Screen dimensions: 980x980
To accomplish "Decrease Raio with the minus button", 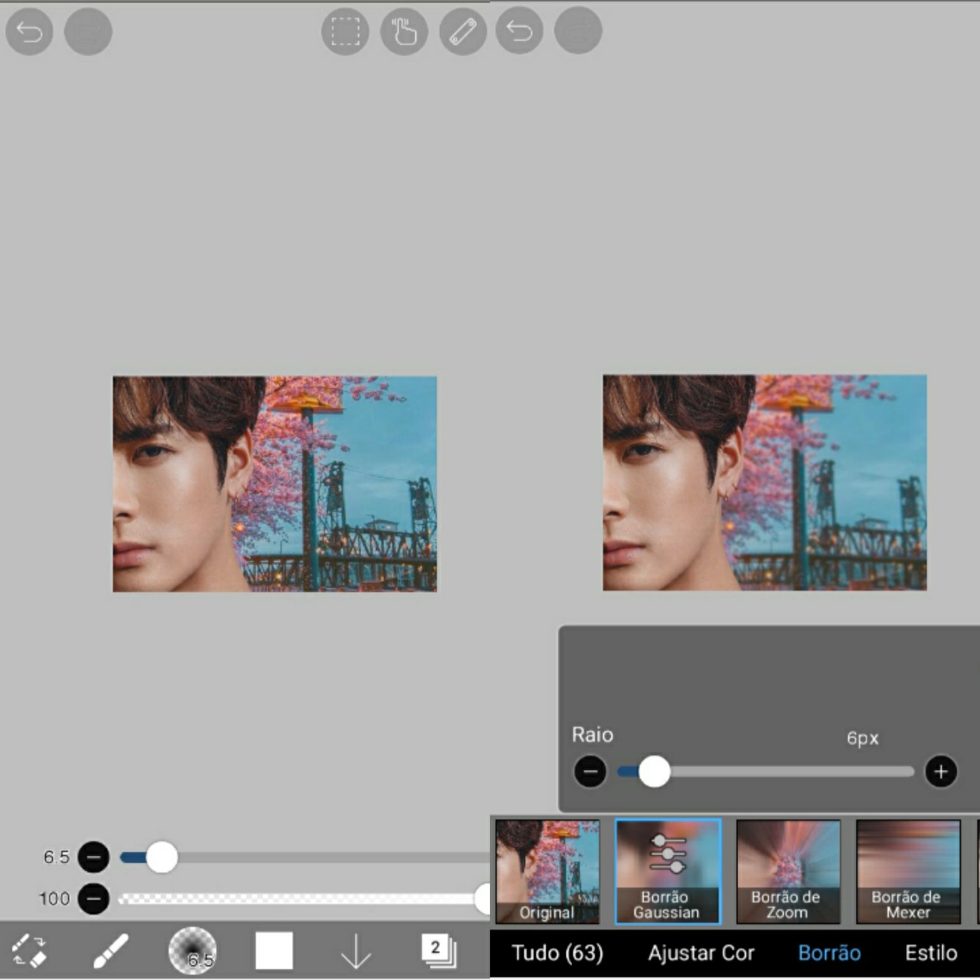I will click(x=590, y=771).
